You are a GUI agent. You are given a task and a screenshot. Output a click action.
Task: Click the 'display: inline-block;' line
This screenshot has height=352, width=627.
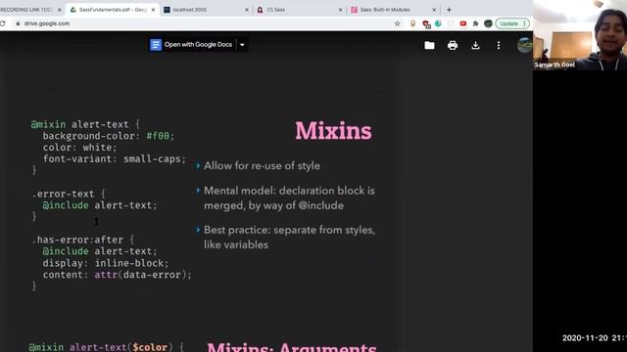point(106,263)
